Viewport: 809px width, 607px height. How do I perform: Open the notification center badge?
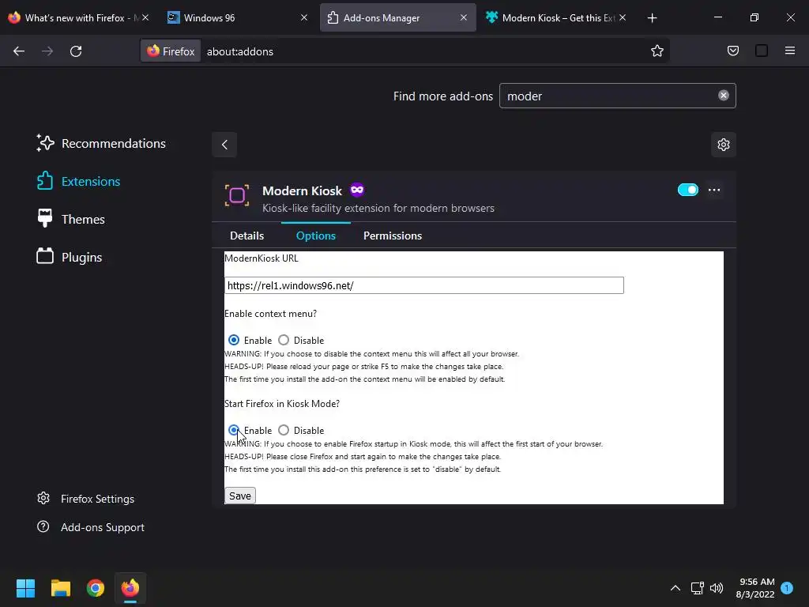[x=787, y=588]
